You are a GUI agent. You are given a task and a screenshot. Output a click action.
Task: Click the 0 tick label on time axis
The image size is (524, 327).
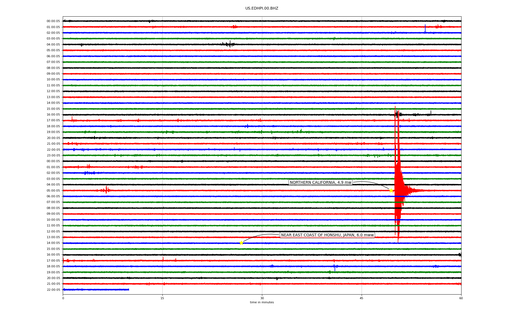click(x=63, y=298)
